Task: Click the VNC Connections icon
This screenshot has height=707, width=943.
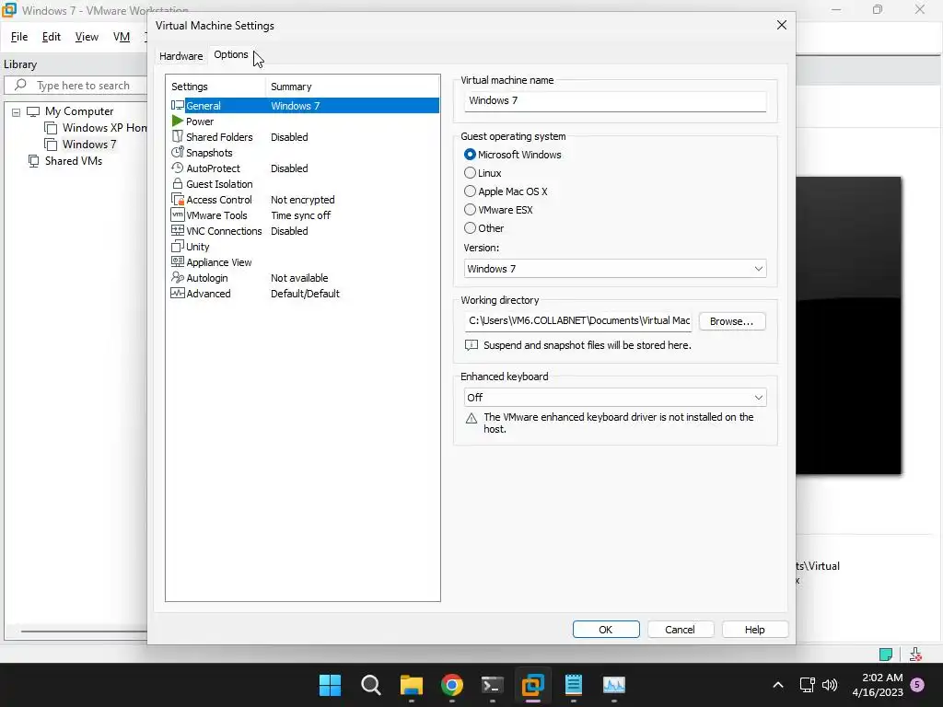Action: (178, 230)
